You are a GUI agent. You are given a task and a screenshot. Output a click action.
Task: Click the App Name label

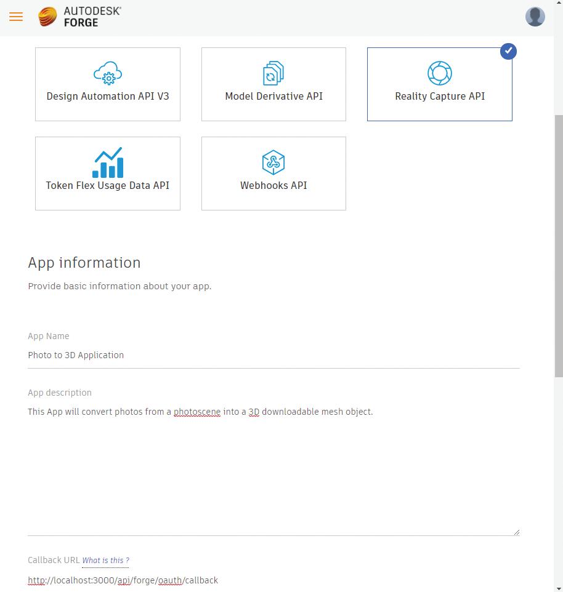coord(49,336)
